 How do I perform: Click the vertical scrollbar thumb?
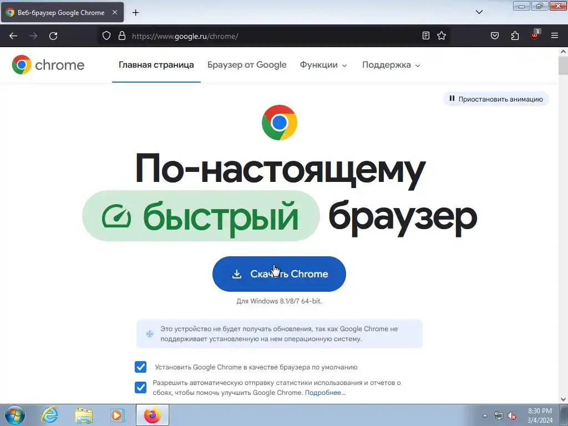[x=564, y=65]
